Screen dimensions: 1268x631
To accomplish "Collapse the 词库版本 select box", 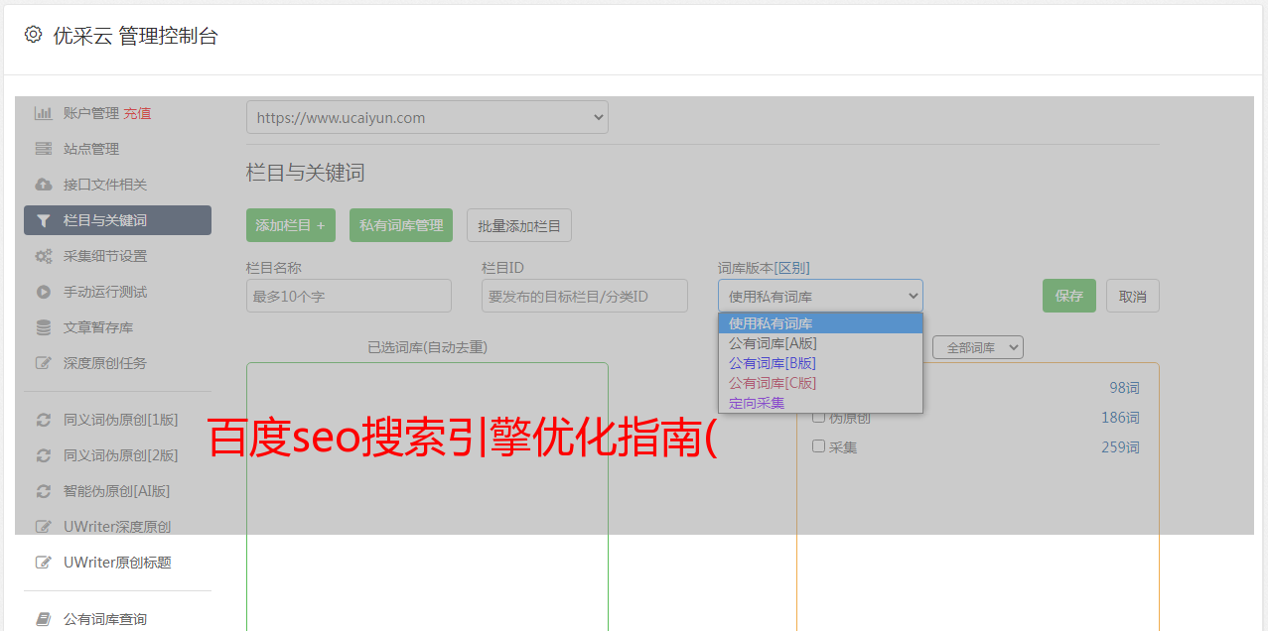I will coord(819,296).
